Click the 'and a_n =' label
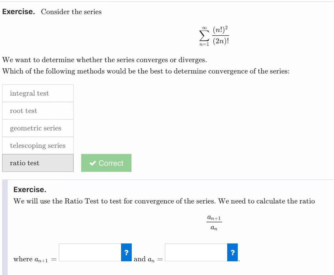Viewport: 334px width, 275px height. pos(148,259)
